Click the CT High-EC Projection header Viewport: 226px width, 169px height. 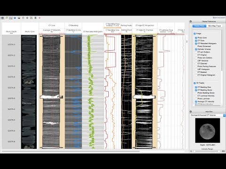[145, 25]
